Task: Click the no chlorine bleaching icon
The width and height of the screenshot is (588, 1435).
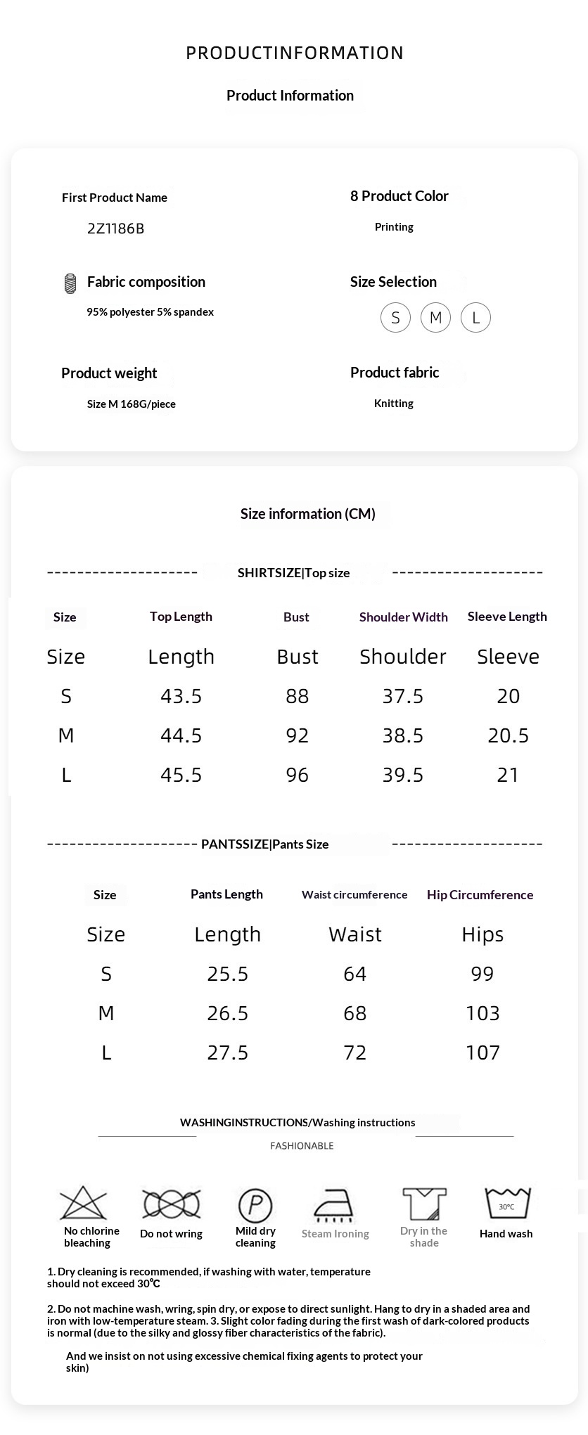Action: (84, 1203)
